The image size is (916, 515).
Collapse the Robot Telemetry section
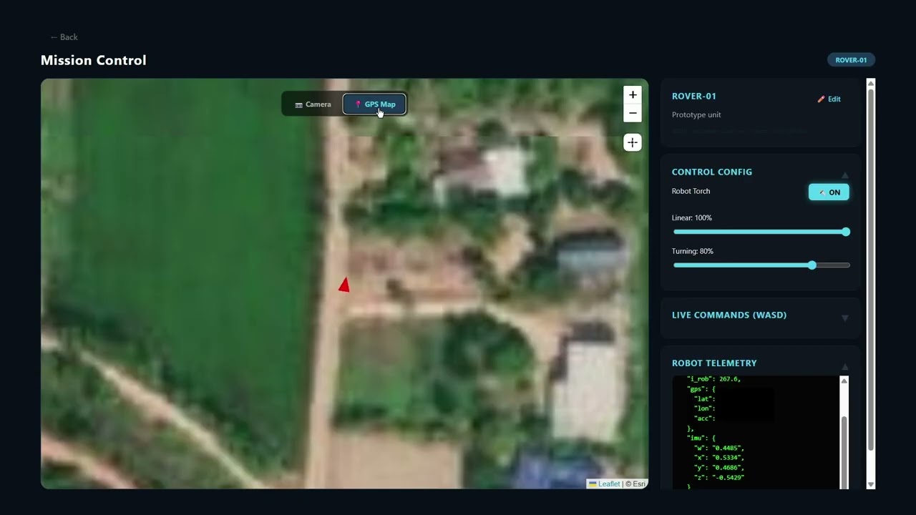tap(844, 366)
